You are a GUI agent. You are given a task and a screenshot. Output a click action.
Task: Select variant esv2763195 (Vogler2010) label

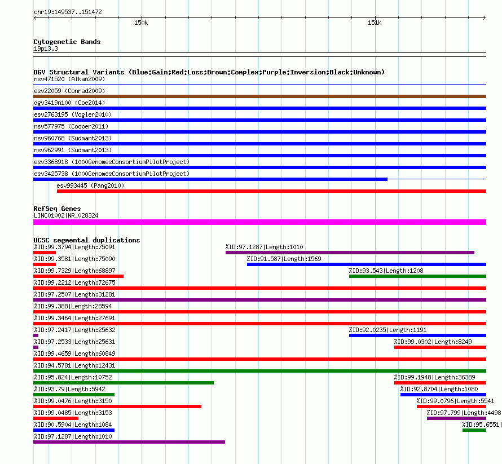tap(73, 114)
